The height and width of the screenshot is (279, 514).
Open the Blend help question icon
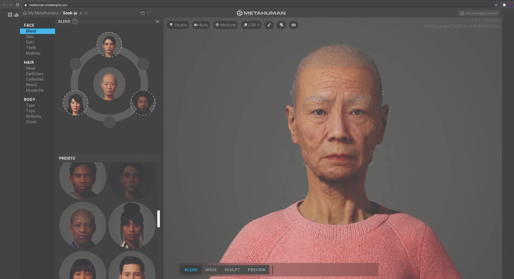[75, 21]
